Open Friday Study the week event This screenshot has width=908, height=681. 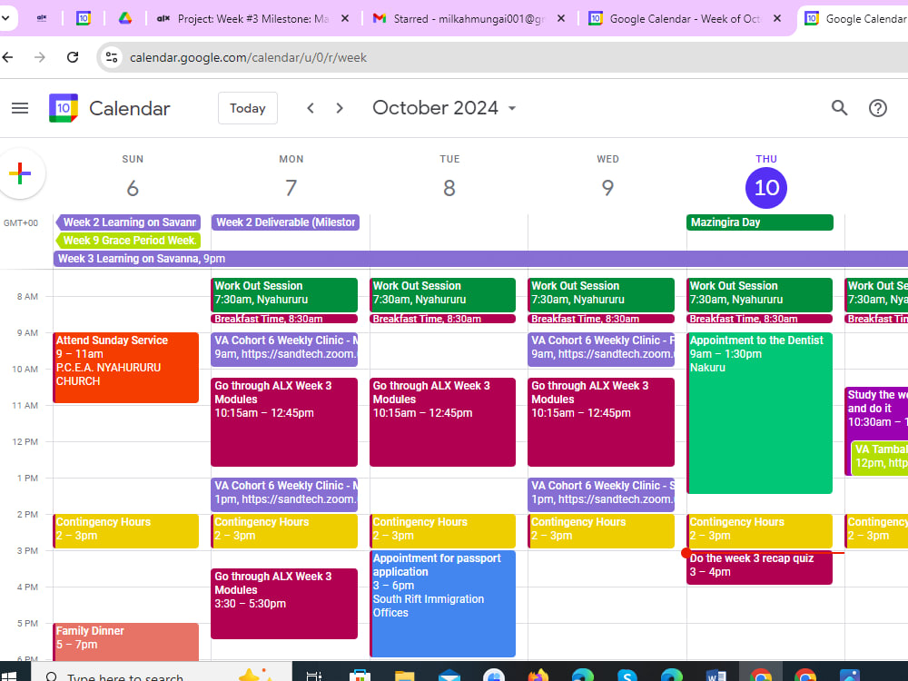pos(876,412)
